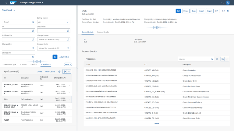Go back using the header back arrow
Screen dimensions: 234x131
click(x=6, y=2)
